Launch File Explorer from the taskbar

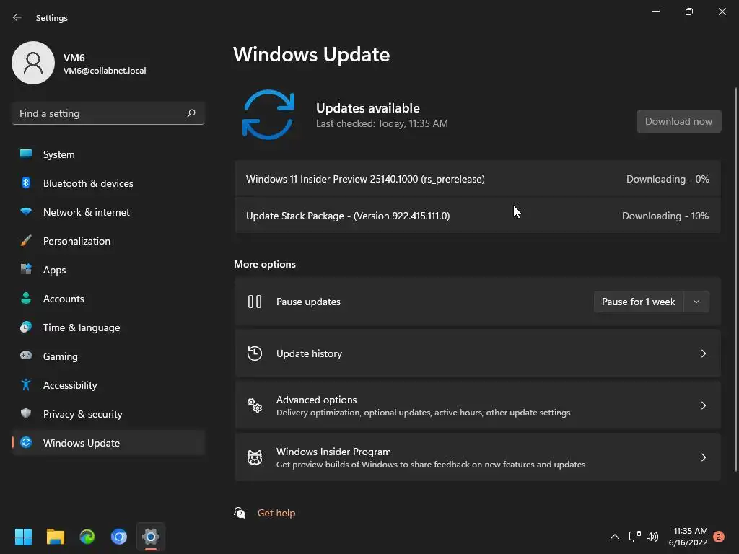coord(55,537)
